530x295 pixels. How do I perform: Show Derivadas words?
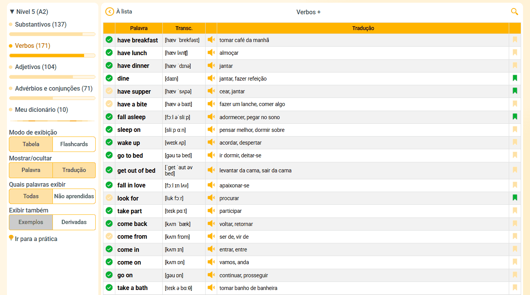[74, 222]
